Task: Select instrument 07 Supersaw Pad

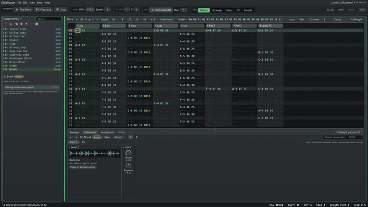Action: 32,51
